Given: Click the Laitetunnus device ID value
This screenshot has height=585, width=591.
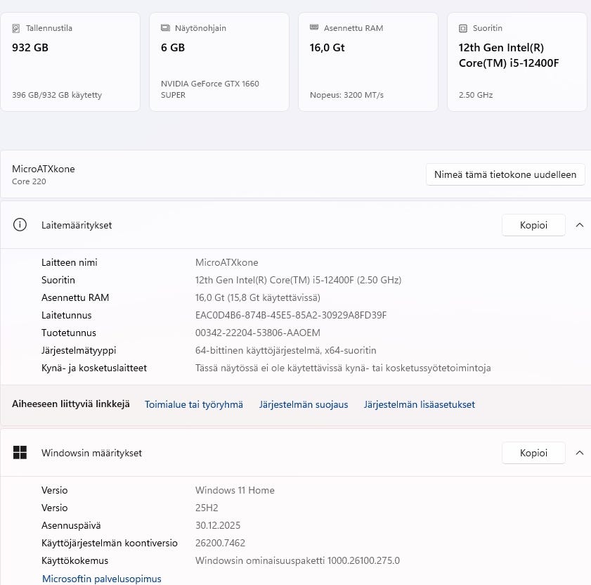Looking at the screenshot, I should (290, 315).
